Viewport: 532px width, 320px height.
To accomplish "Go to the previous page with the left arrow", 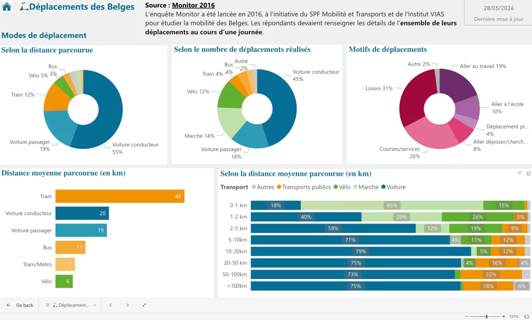I will (x=110, y=305).
